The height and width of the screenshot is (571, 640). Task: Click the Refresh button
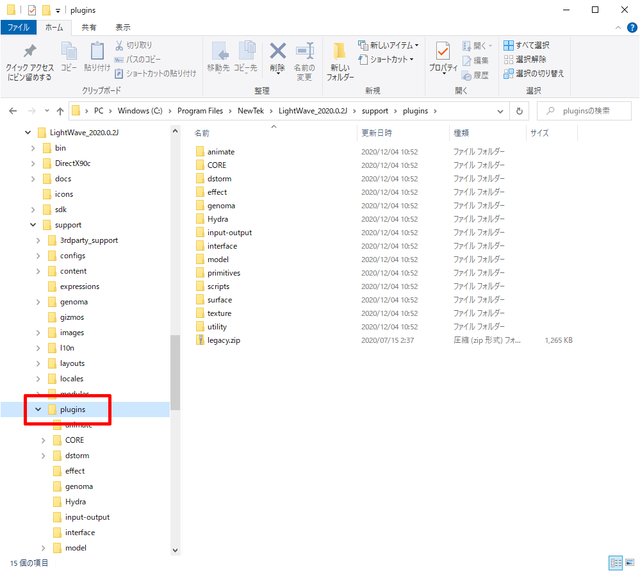point(519,111)
